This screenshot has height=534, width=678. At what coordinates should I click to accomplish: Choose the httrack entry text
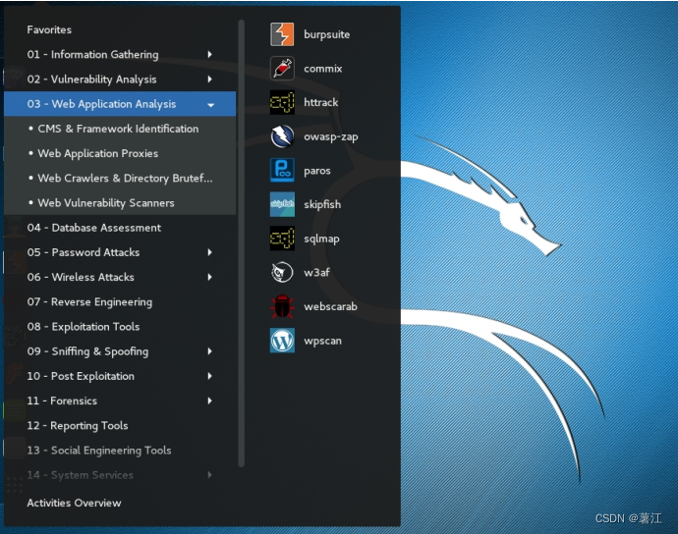321,102
